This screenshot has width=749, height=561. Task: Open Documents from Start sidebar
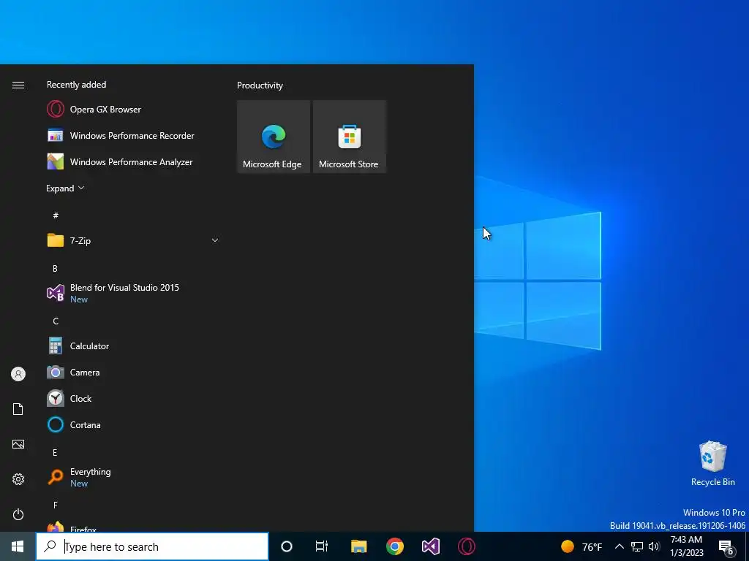click(x=18, y=409)
